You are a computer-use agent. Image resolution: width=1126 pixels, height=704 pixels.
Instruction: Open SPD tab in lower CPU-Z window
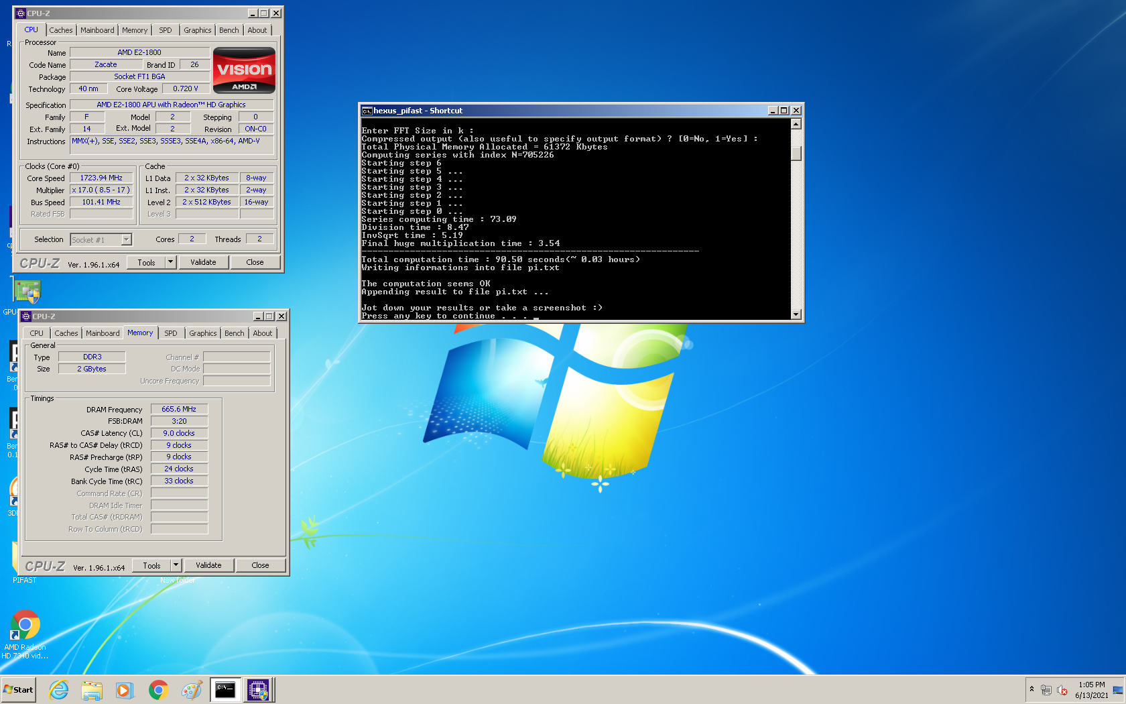(x=171, y=333)
